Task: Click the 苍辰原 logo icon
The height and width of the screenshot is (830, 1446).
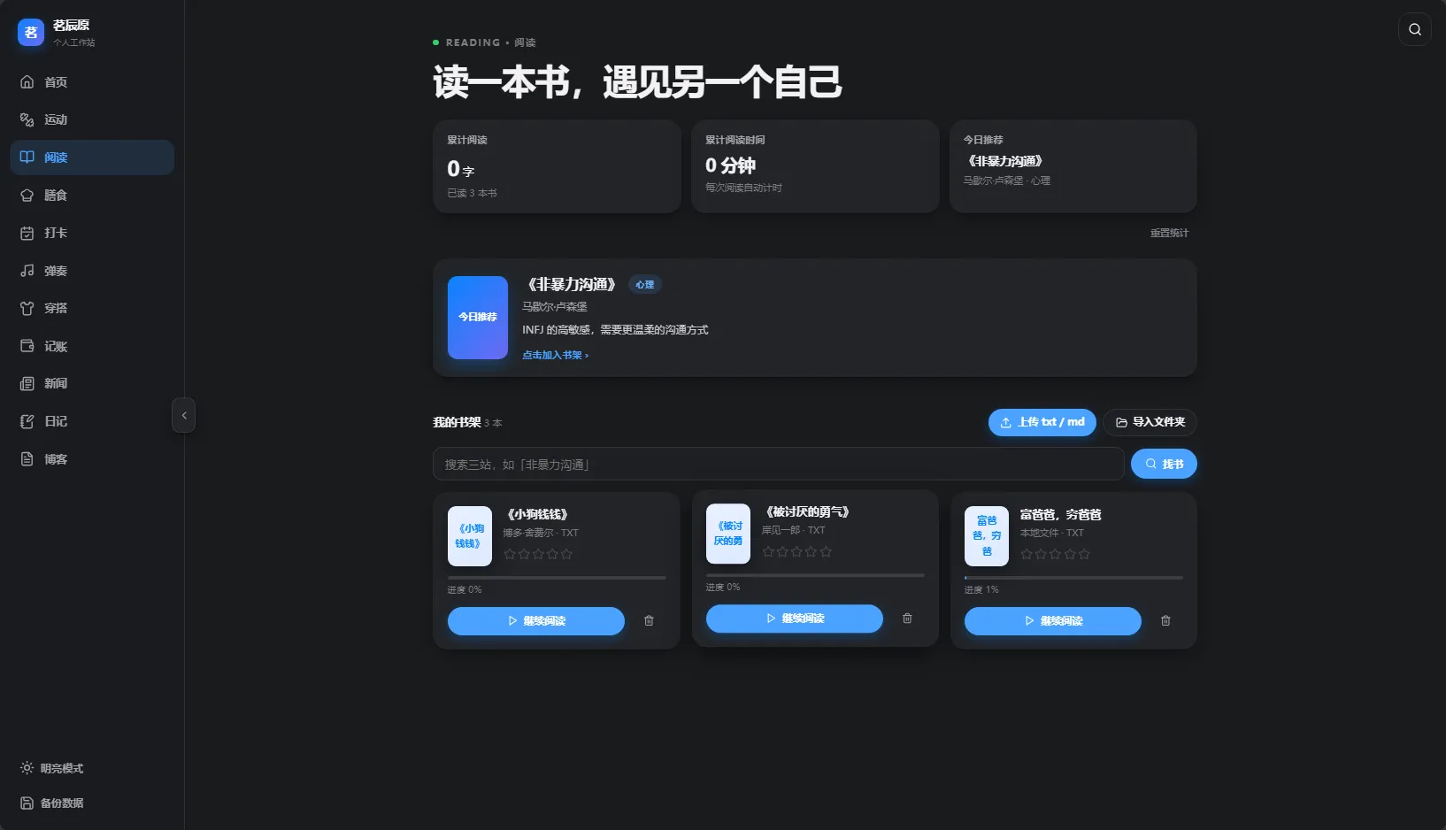Action: [31, 33]
